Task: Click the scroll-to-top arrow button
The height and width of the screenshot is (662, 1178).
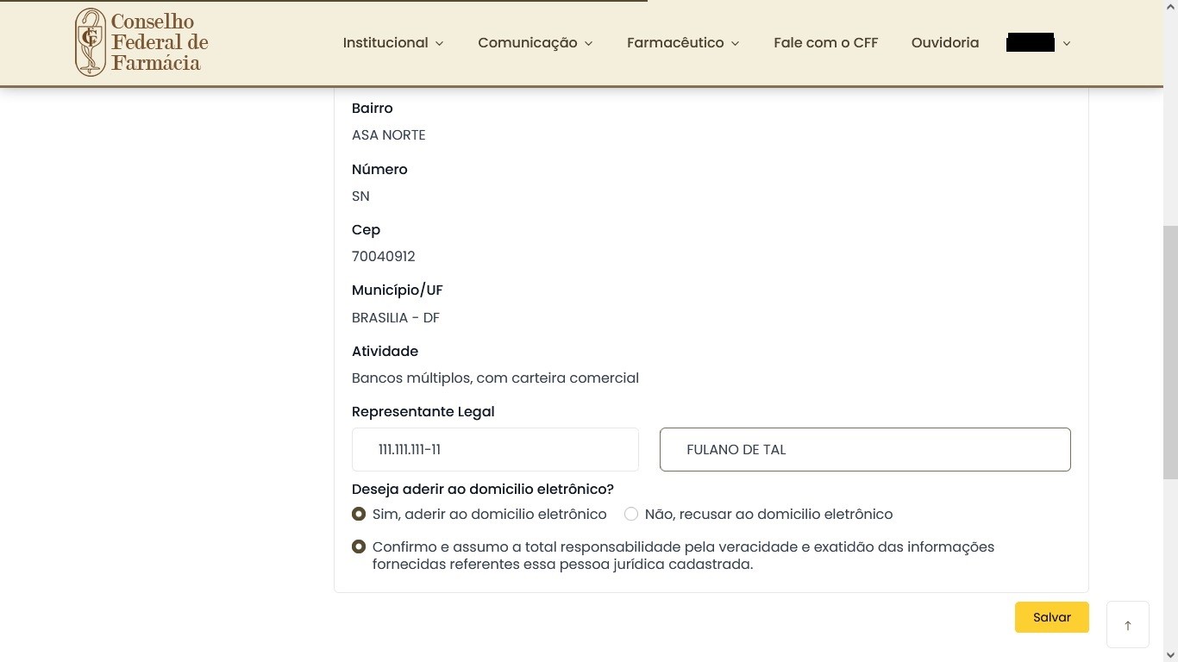Action: [x=1127, y=625]
